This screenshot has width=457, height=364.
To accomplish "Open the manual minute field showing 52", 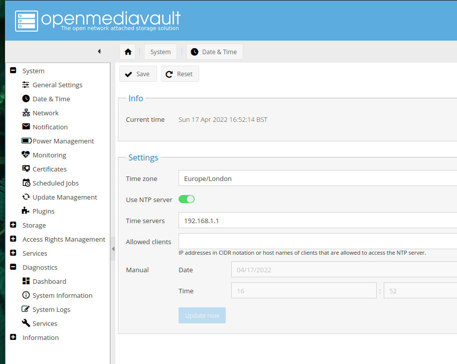I will coord(420,290).
